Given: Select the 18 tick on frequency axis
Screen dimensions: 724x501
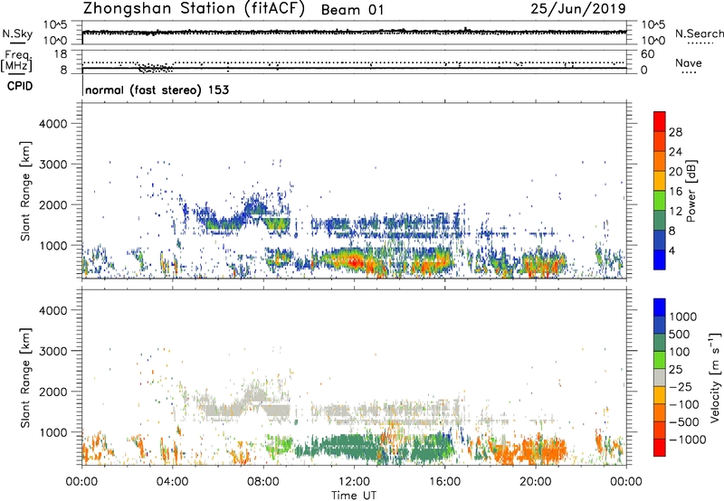Looking at the screenshot, I should pyautogui.click(x=61, y=54).
